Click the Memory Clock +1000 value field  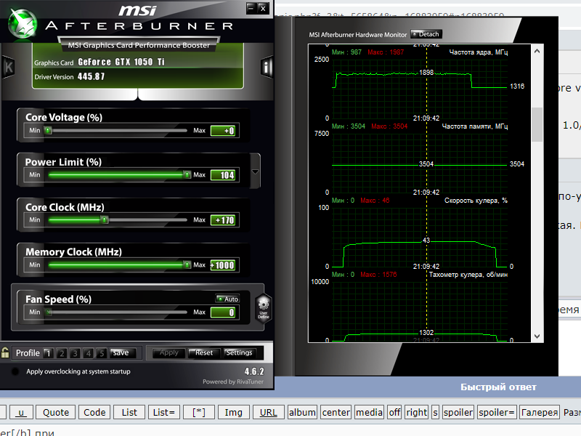tap(223, 265)
